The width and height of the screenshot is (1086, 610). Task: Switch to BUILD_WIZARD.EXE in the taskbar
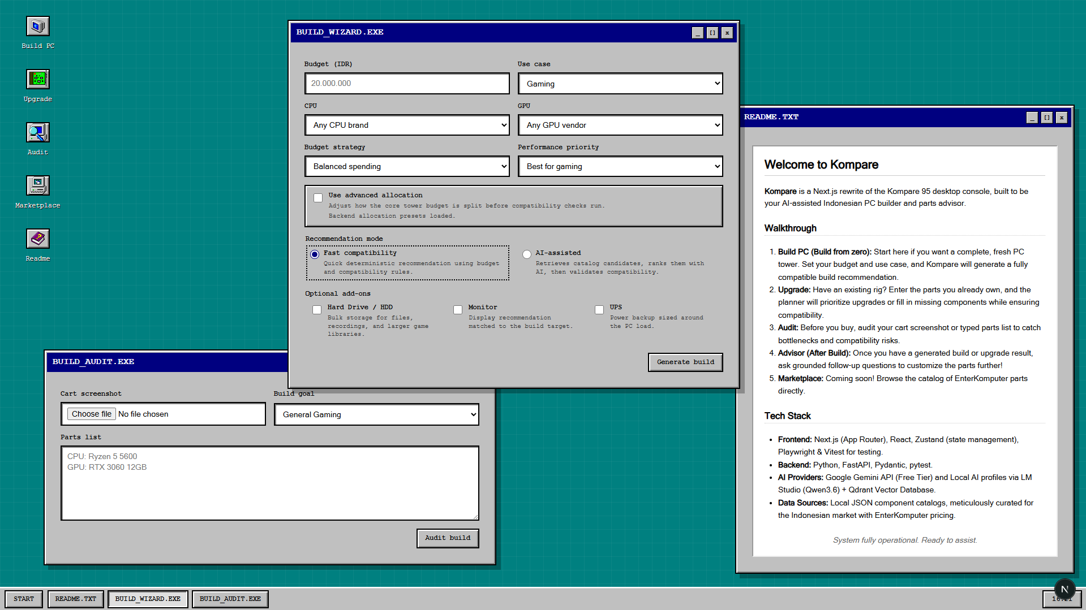click(148, 599)
